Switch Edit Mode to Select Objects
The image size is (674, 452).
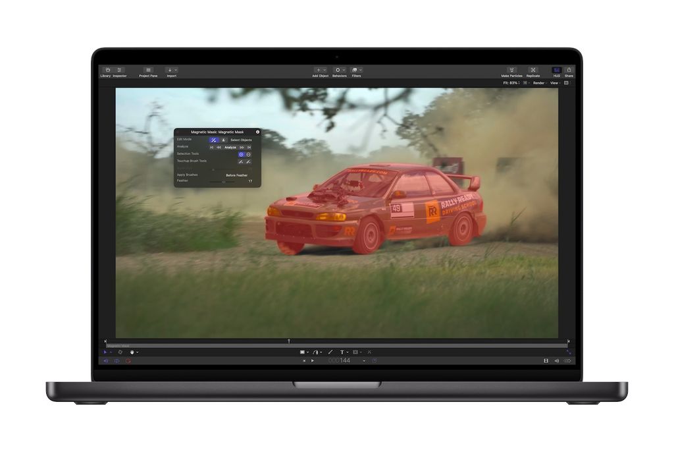pyautogui.click(x=224, y=140)
